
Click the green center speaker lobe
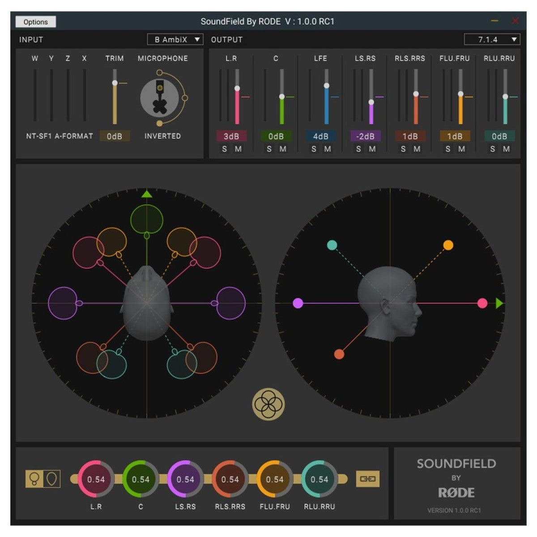147,219
